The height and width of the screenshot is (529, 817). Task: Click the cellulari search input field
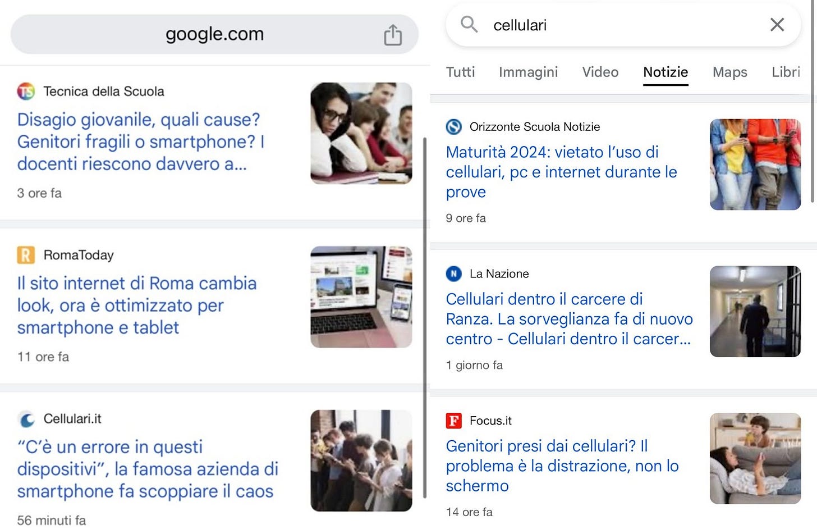(623, 25)
